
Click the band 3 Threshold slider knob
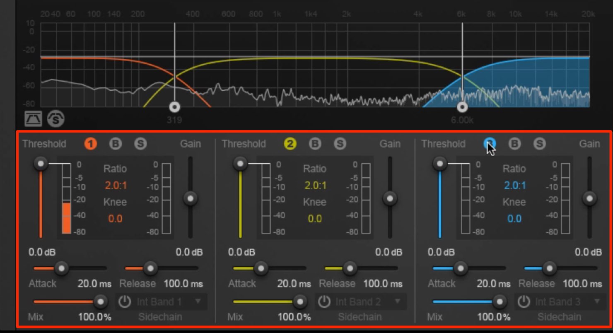tap(439, 164)
